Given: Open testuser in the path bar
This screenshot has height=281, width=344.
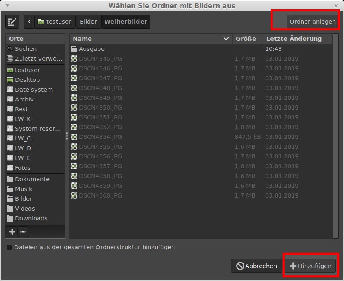Looking at the screenshot, I should coord(55,22).
